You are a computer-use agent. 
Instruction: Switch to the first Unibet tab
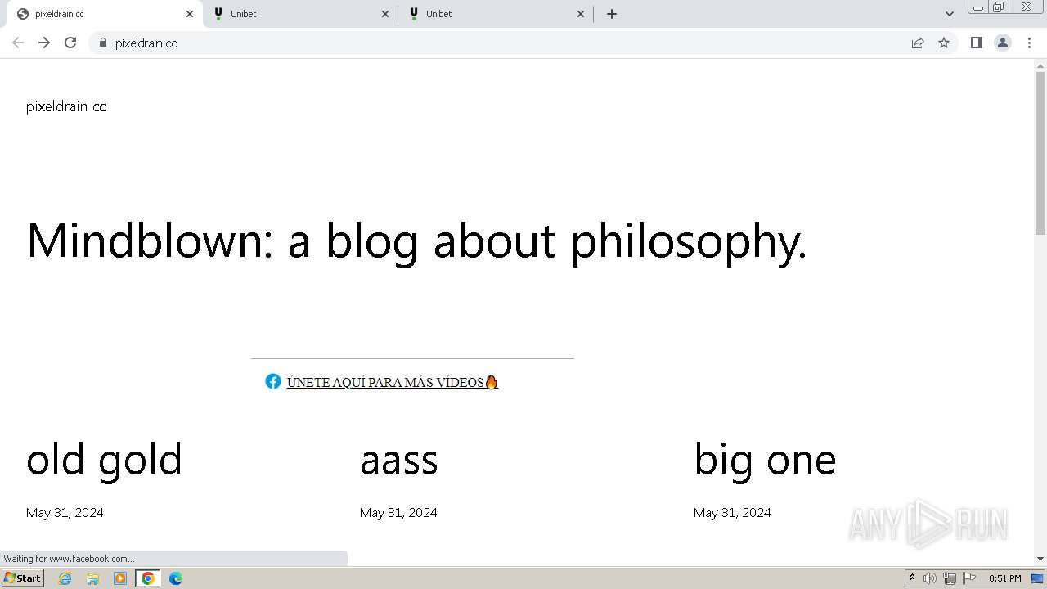(300, 14)
